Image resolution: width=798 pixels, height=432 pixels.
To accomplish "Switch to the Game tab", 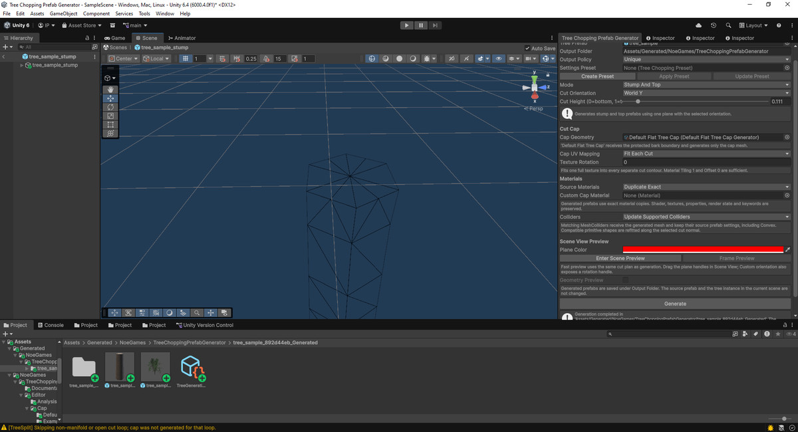I will pyautogui.click(x=115, y=38).
